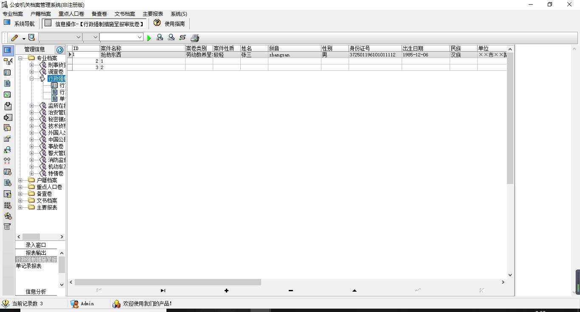This screenshot has width=580, height=312.
Task: Open the small middle toolbar combo box
Action: click(90, 37)
